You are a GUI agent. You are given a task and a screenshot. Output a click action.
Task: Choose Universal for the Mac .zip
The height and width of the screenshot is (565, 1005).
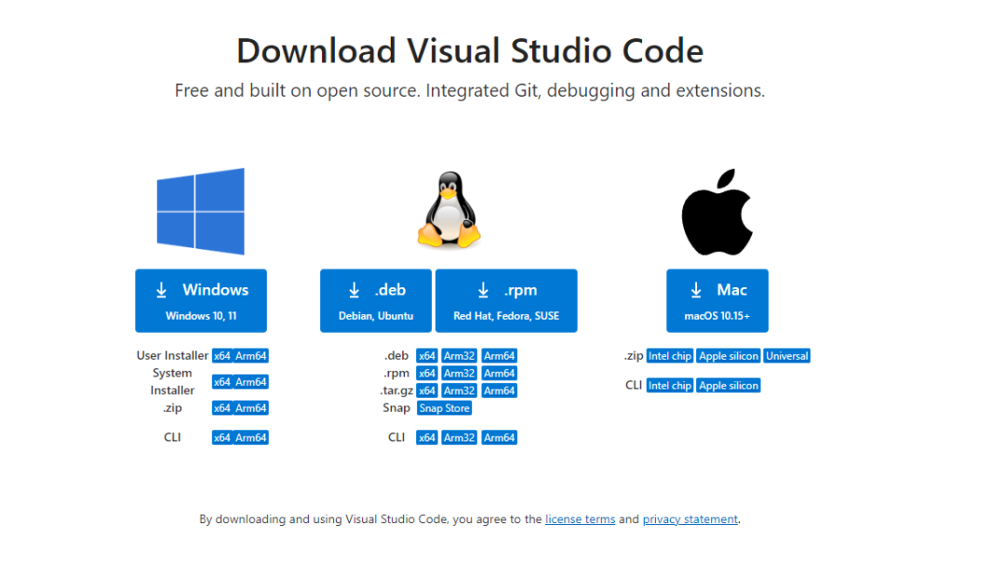787,356
